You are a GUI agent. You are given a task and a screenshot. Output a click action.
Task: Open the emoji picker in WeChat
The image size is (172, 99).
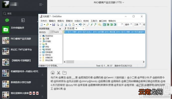(53, 73)
